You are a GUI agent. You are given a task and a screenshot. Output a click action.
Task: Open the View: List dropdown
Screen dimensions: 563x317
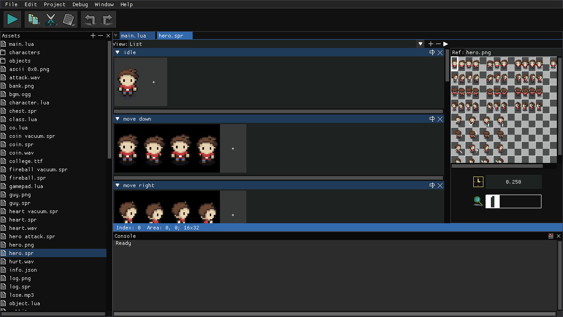[x=420, y=44]
